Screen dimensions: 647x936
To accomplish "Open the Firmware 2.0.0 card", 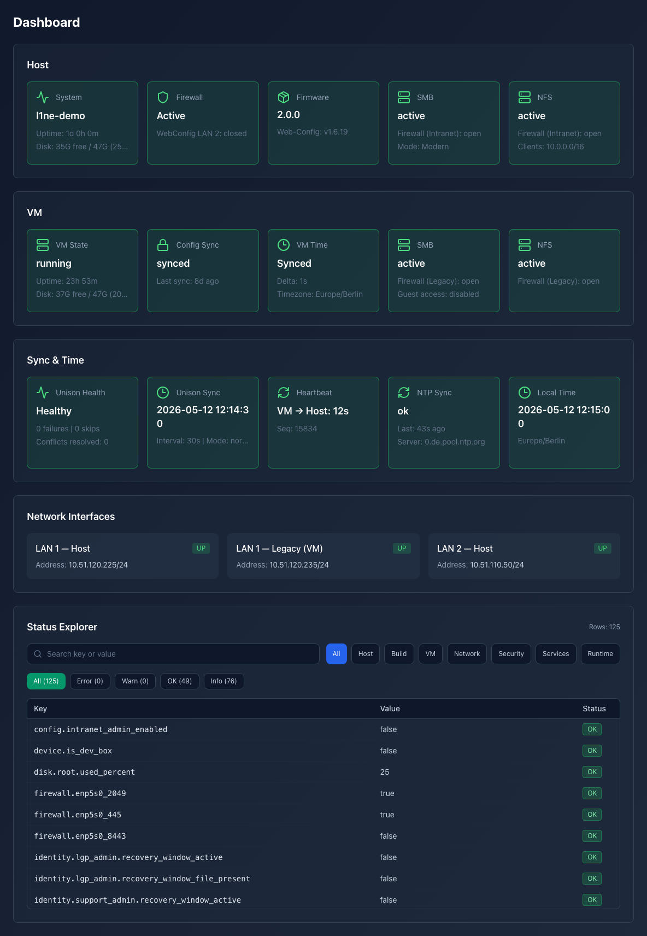I will 323,123.
